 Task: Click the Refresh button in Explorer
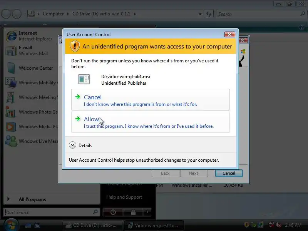pos(209,14)
